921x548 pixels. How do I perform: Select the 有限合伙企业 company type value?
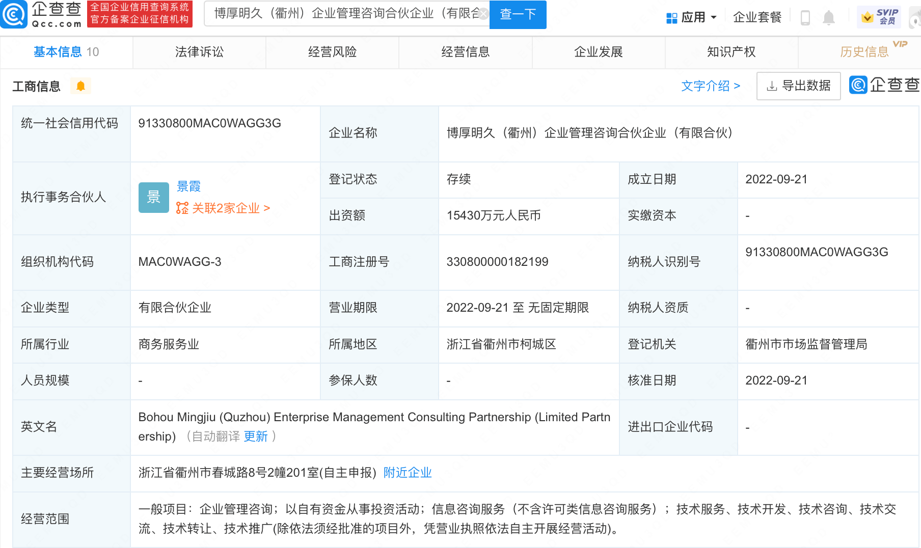click(x=175, y=308)
